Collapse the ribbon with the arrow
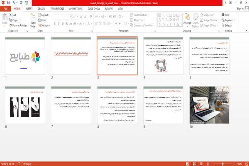This screenshot has width=249, height=166. pos(247,31)
